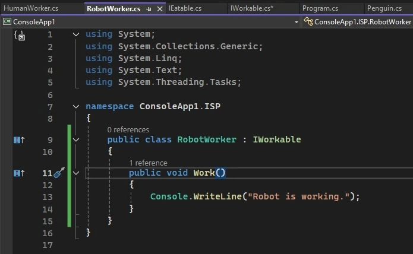This screenshot has width=413, height=254.
Task: Collapse the using directives at line 1
Action: click(x=76, y=34)
